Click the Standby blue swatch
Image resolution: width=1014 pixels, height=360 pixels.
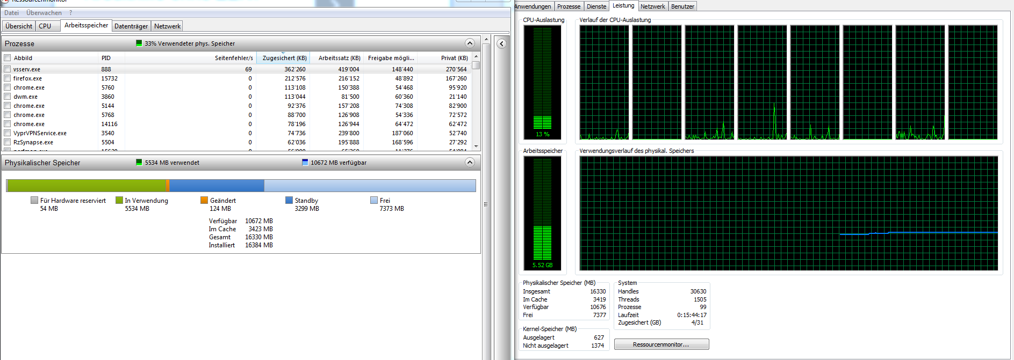[289, 200]
